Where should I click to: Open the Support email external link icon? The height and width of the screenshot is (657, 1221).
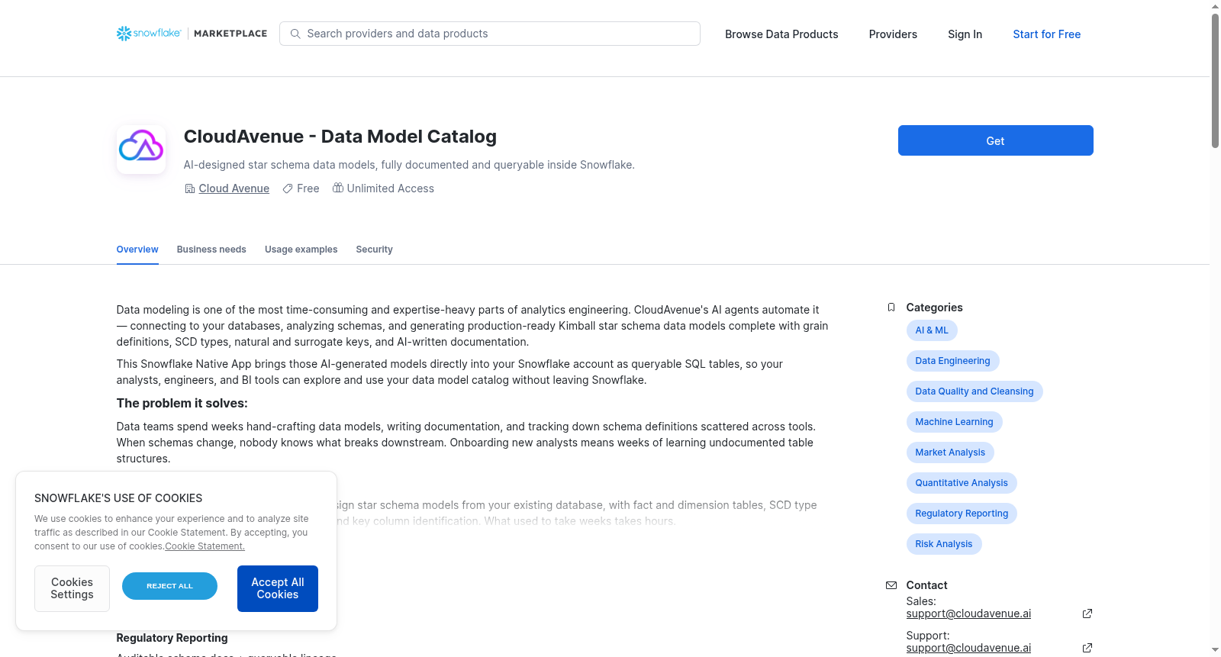pos(1087,648)
